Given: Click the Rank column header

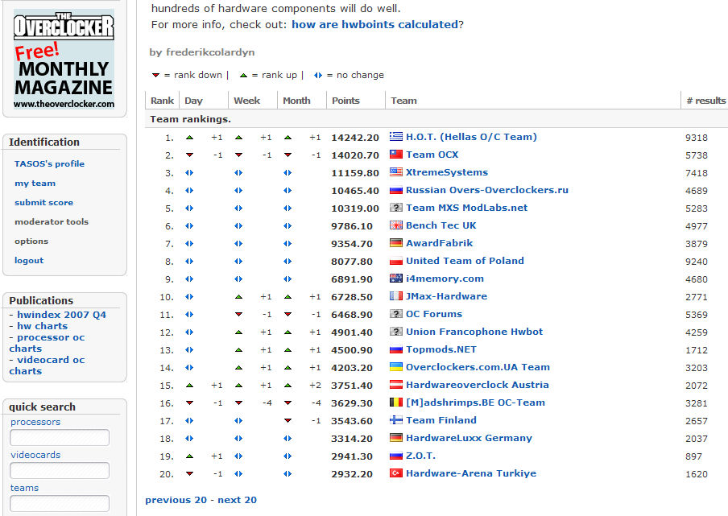Looking at the screenshot, I should click(x=162, y=101).
